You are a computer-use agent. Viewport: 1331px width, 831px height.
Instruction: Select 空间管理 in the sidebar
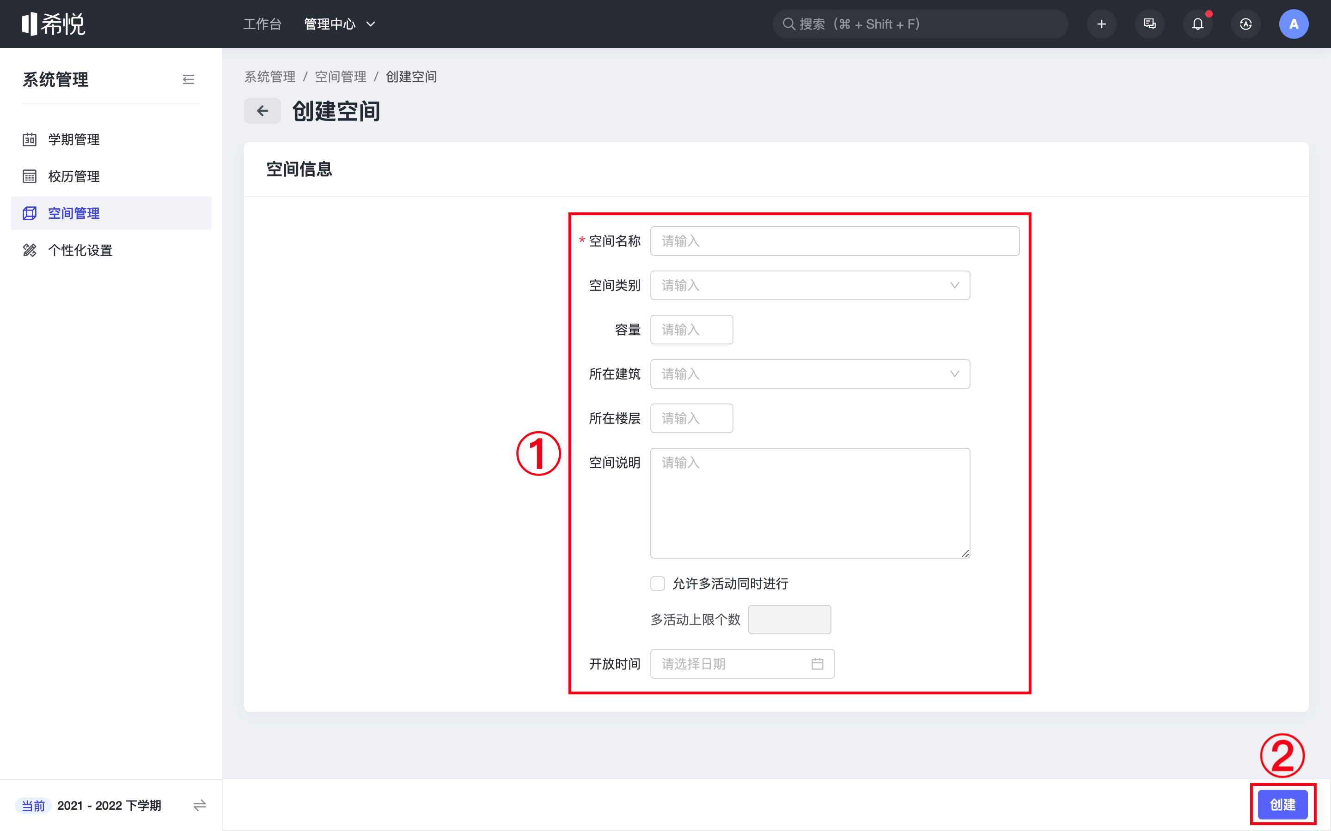coord(111,213)
